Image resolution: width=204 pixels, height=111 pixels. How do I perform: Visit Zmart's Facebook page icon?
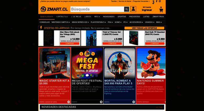157,1
